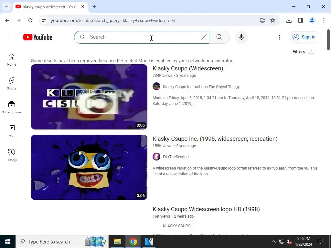This screenshot has height=248, width=331.
Task: Click the browser address bar URL
Action: 113,20
